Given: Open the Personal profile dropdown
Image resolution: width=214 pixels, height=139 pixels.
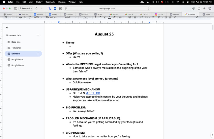Looking at the screenshot, I should 26,9.
